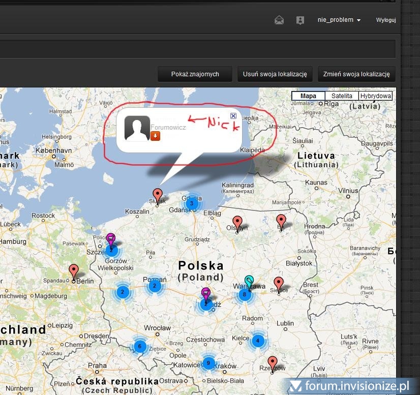The height and width of the screenshot is (395, 420).
Task: Expand the nie_problem user menu
Action: point(339,20)
